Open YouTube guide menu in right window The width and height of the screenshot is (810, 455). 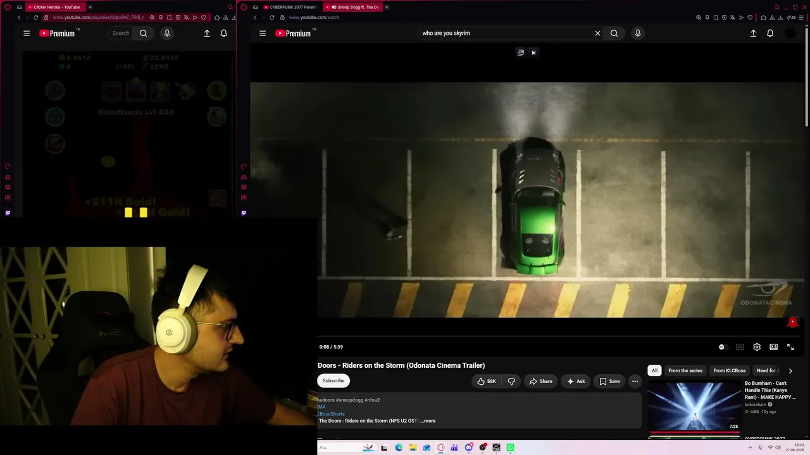coord(263,33)
